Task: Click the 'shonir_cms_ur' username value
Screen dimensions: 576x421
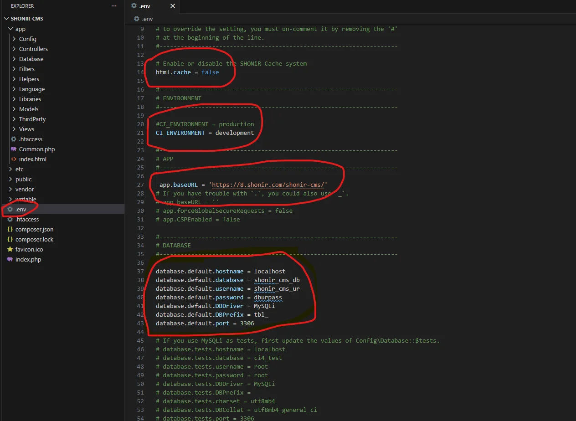Action: (x=277, y=288)
